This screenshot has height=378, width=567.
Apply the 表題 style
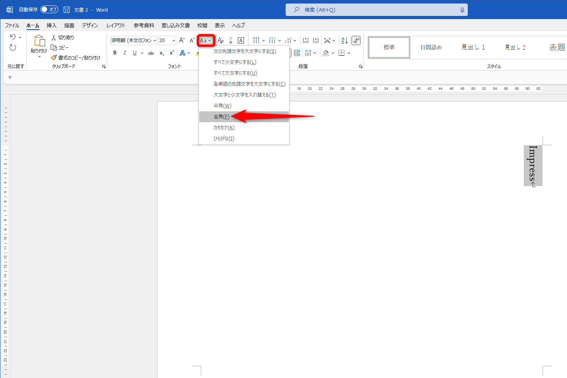point(557,47)
